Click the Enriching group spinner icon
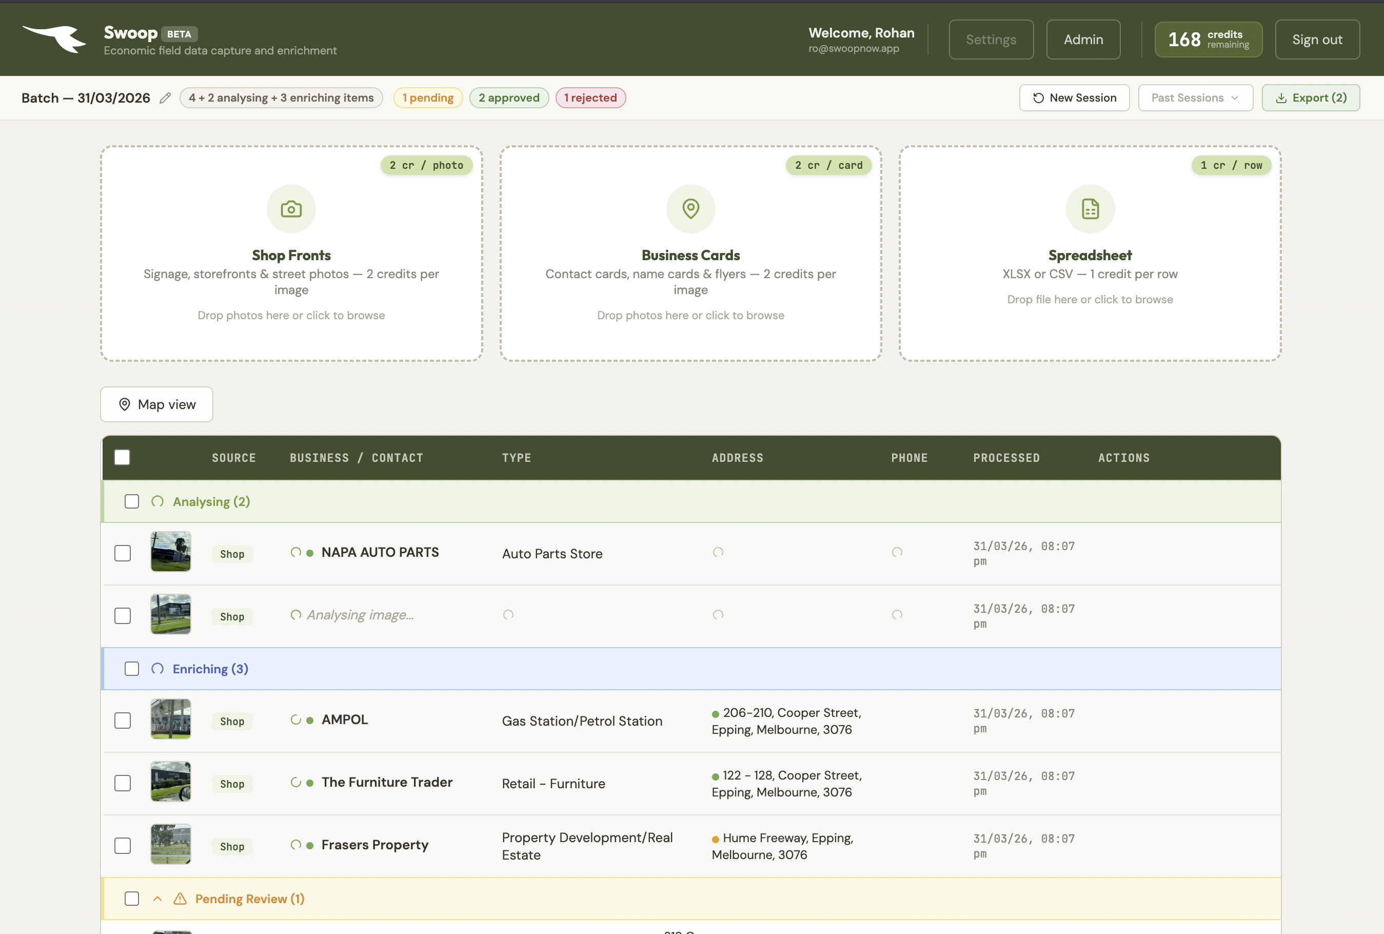The height and width of the screenshot is (934, 1384). 157,669
